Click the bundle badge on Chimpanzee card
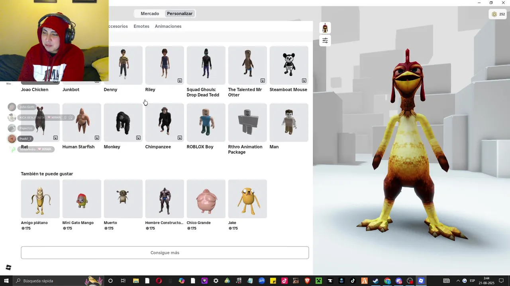The image size is (510, 286). tap(180, 138)
